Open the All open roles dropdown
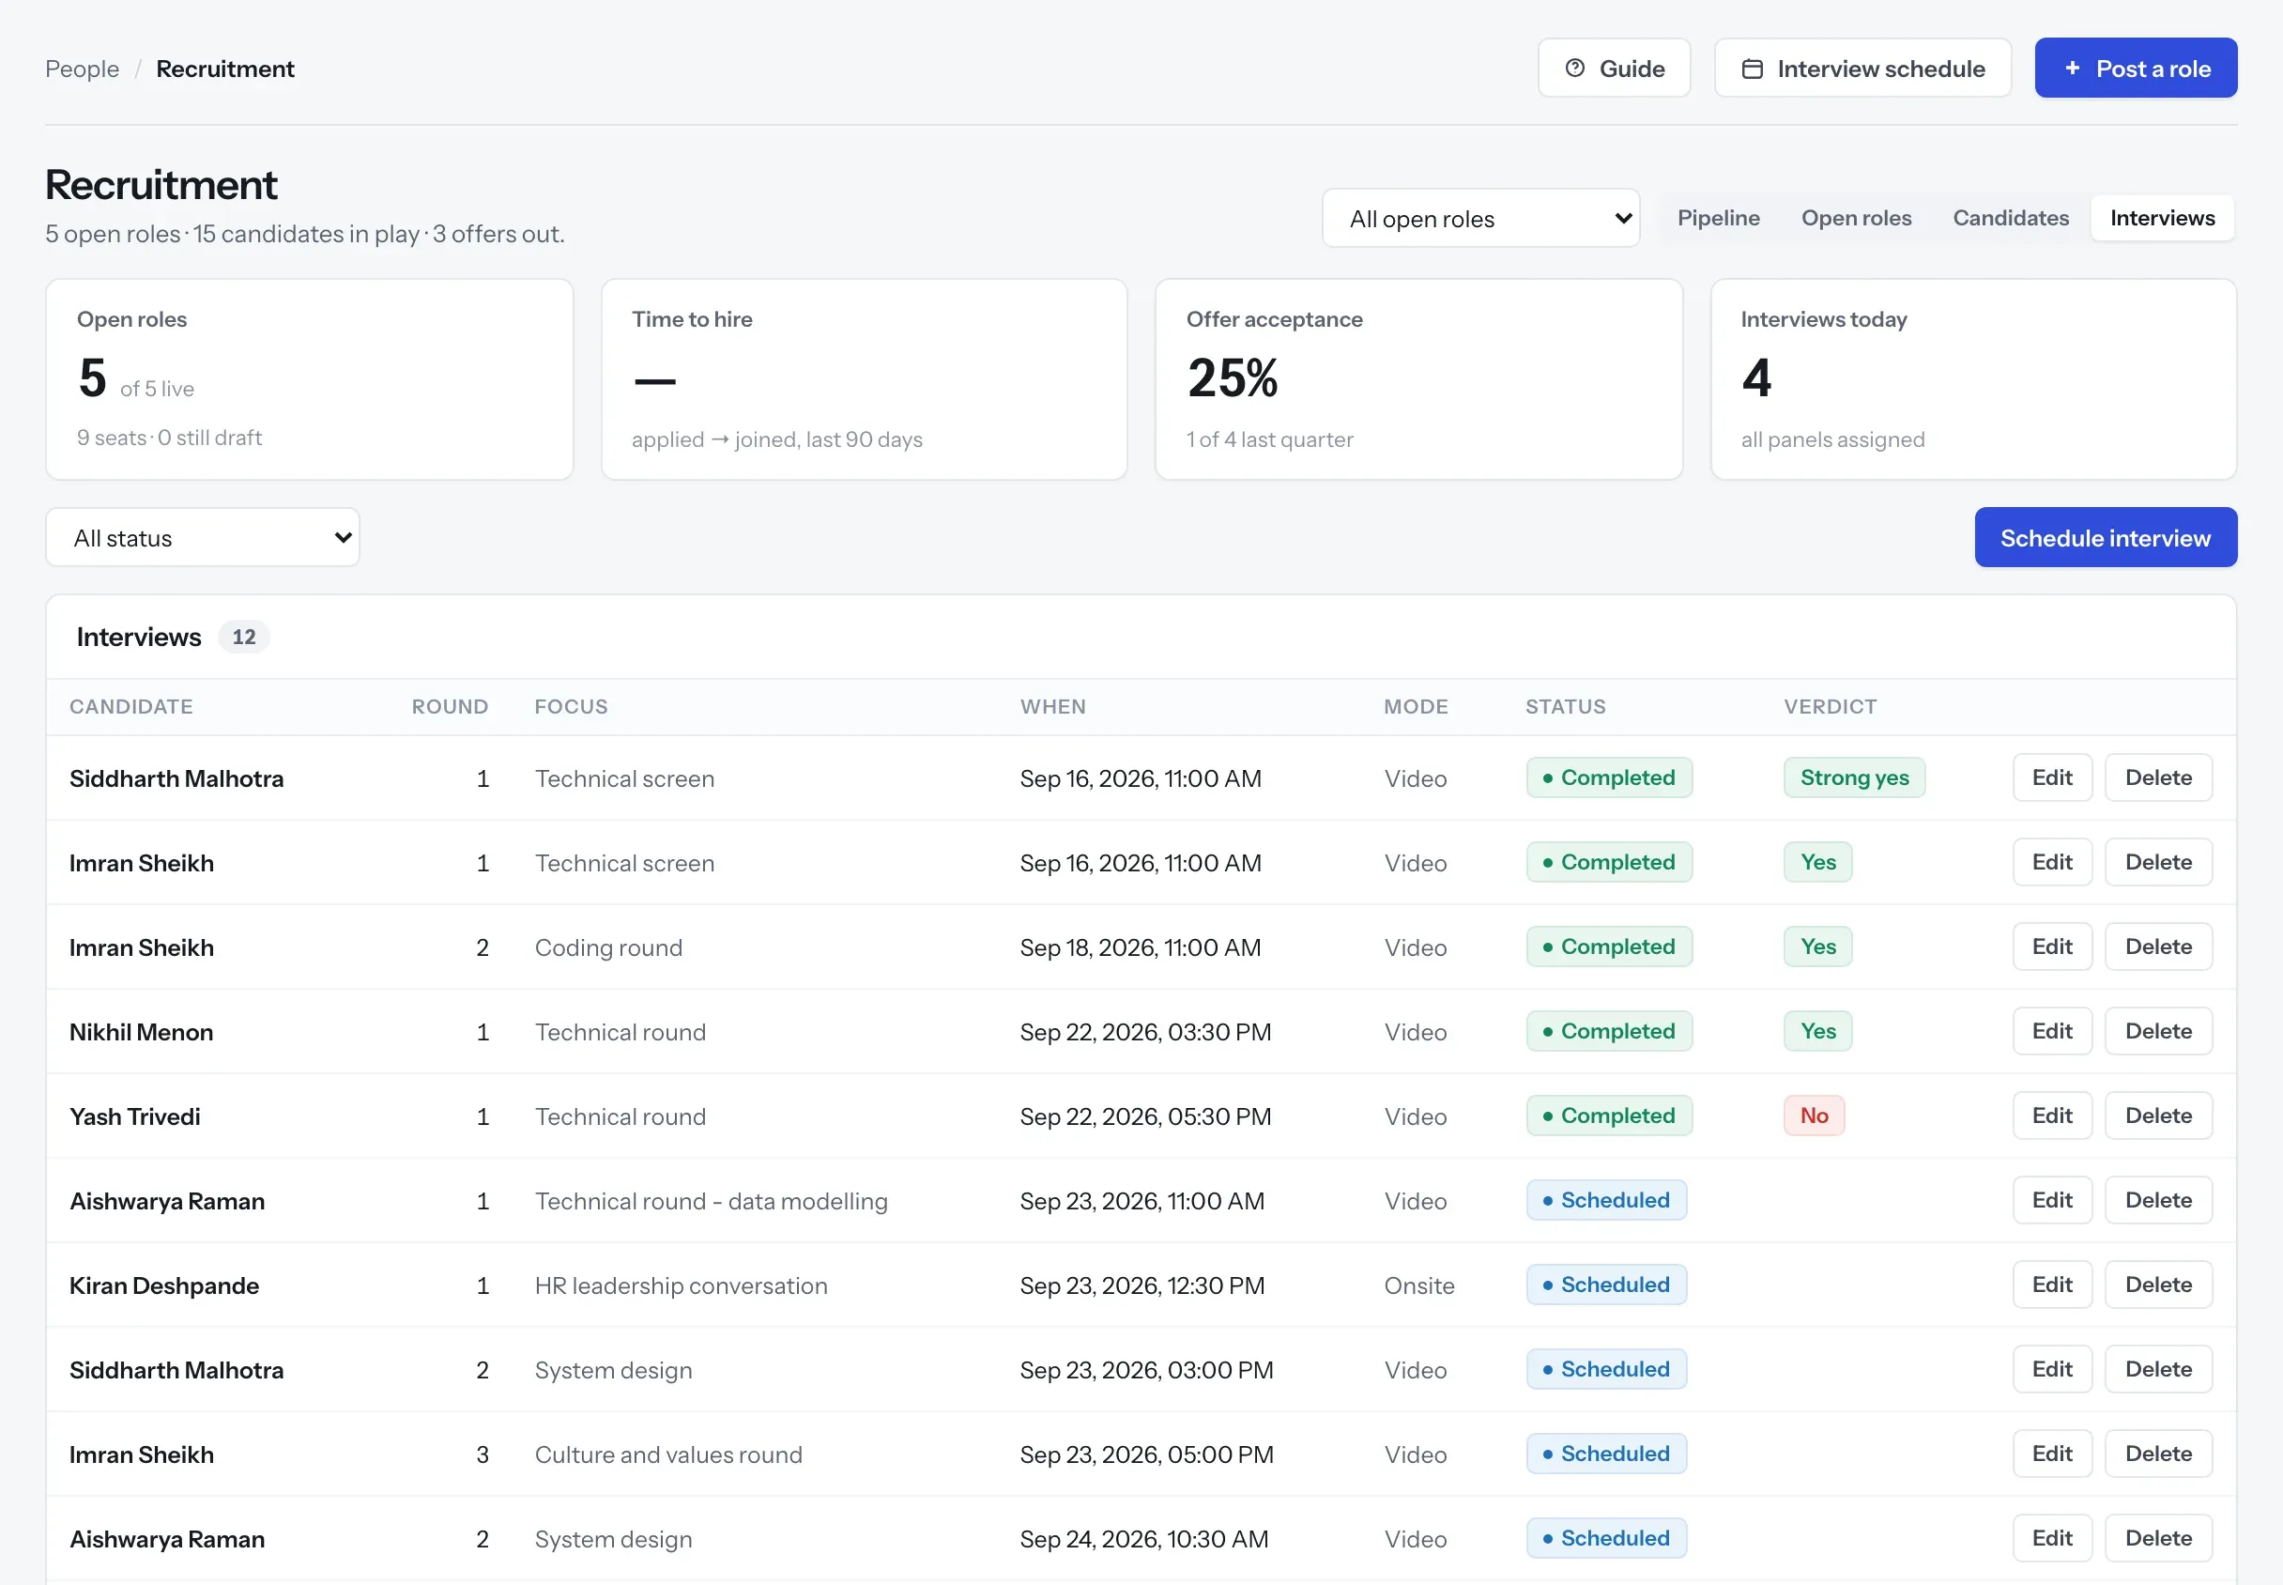The height and width of the screenshot is (1585, 2283). (x=1480, y=219)
